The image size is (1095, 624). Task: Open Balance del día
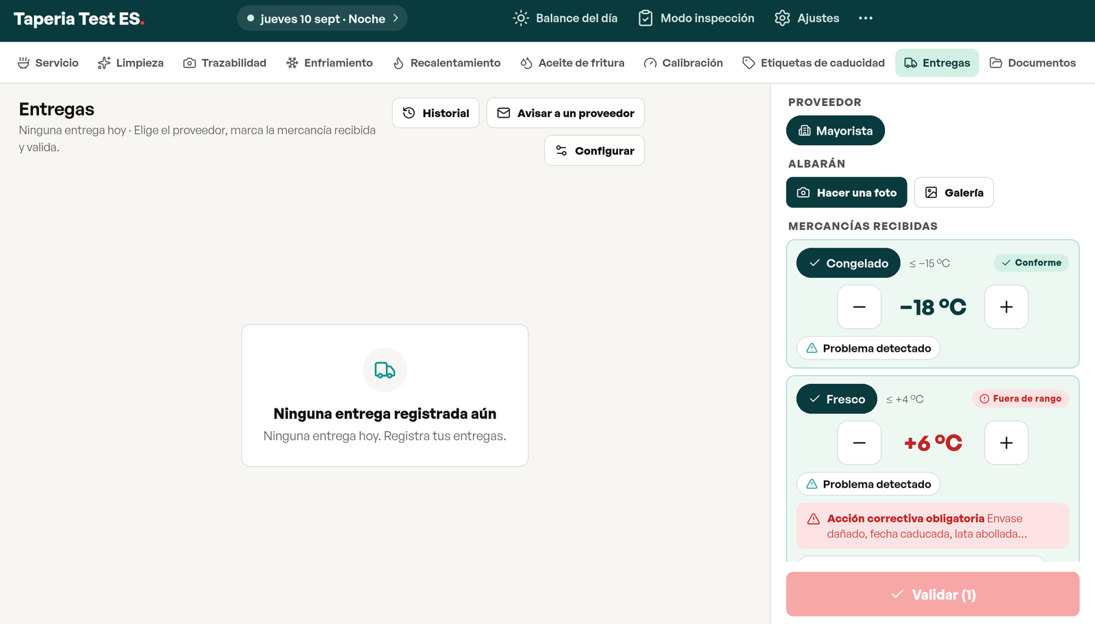click(x=565, y=18)
